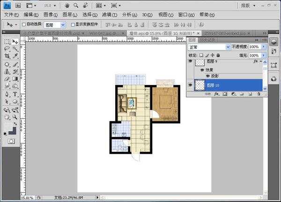Launch Bridge from the application bar
The image size is (281, 202).
point(18,6)
